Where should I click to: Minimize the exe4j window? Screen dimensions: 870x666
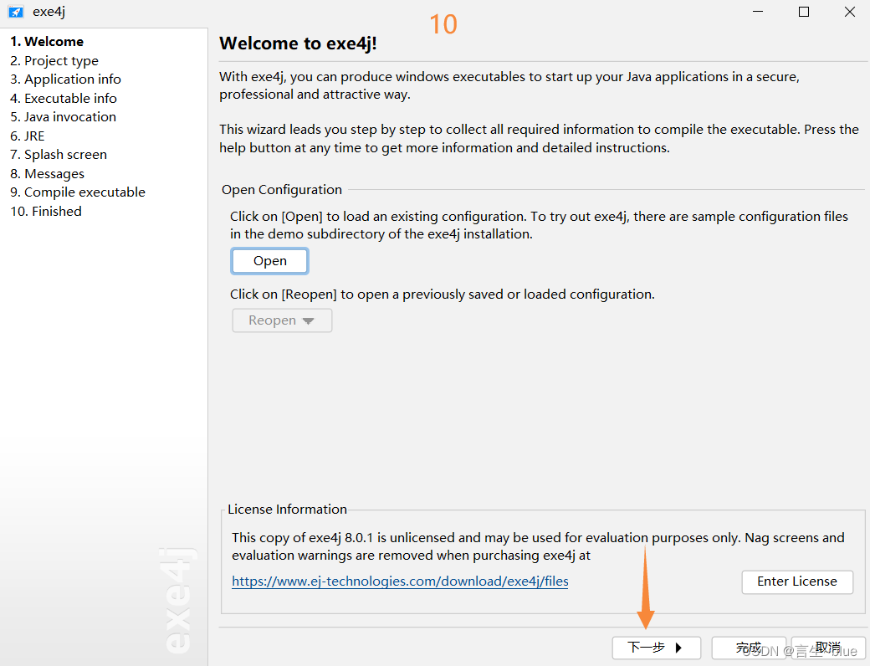tap(758, 12)
